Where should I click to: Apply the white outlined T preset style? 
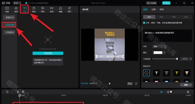pyautogui.click(x=167, y=73)
